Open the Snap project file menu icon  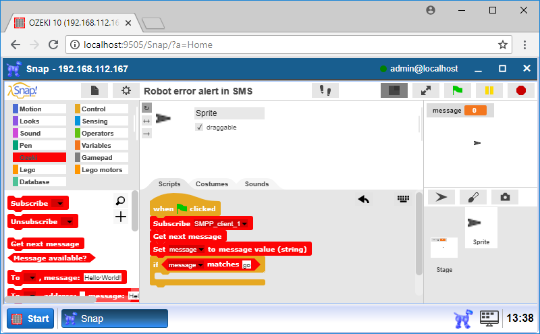[x=94, y=90]
